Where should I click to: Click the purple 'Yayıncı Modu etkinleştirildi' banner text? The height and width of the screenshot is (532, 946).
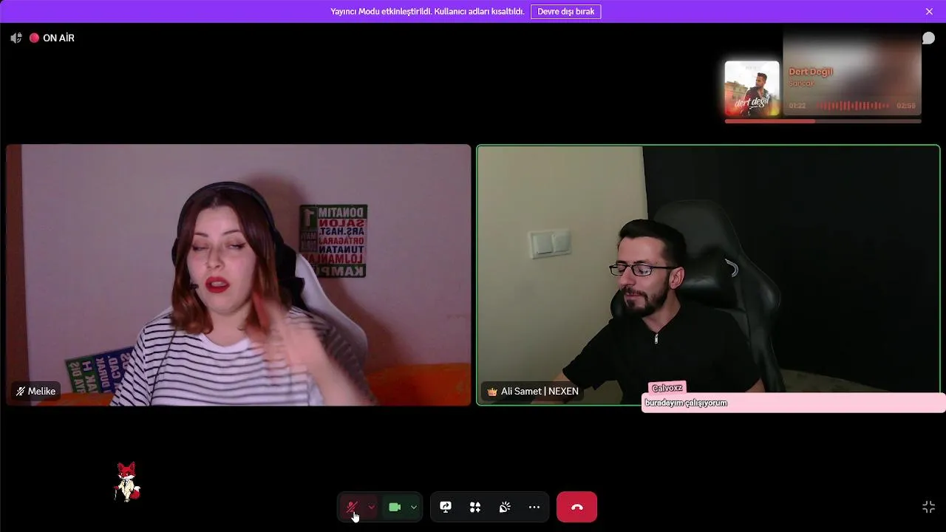pyautogui.click(x=428, y=12)
